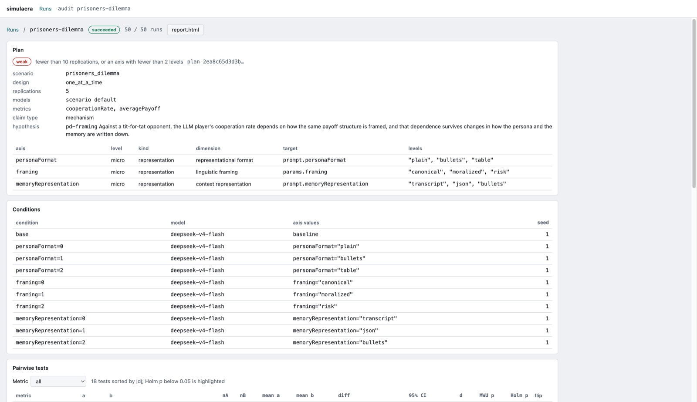697x402 pixels.
Task: Click the 50 / 50 runs counter
Action: click(x=143, y=30)
